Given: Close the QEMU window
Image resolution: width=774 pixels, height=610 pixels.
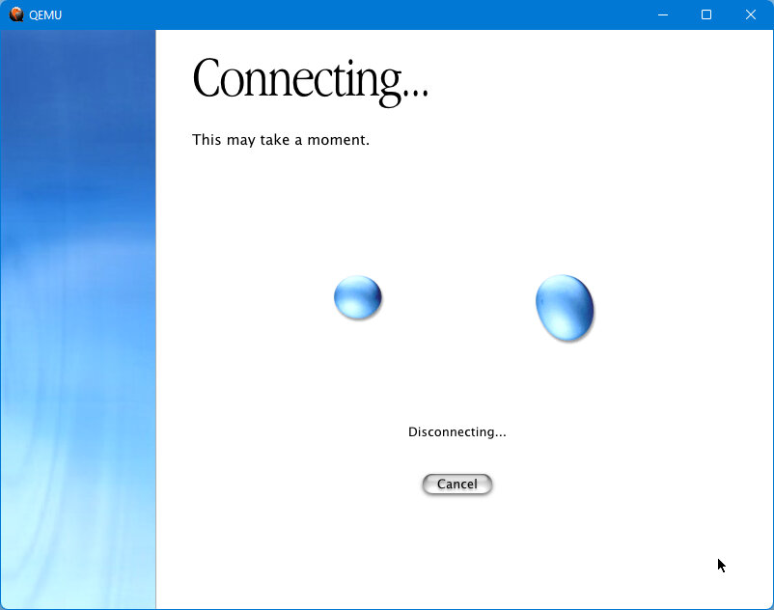Looking at the screenshot, I should pos(751,14).
